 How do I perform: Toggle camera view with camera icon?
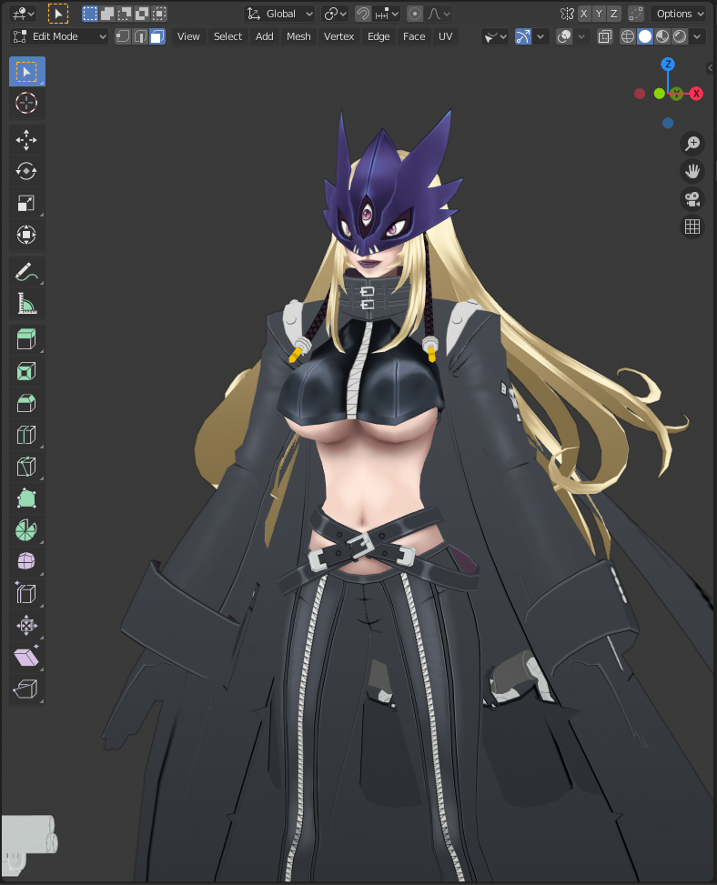tap(692, 198)
